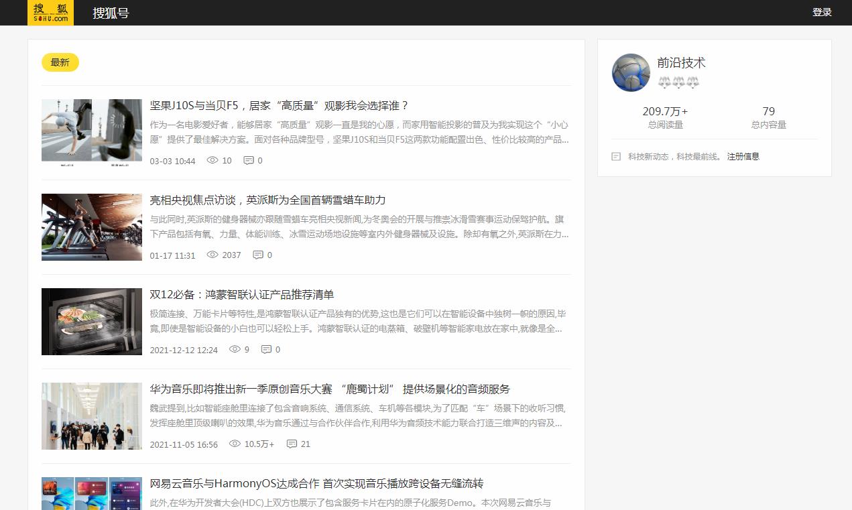Click timestamp 2021-12-12 12:24
The height and width of the screenshot is (510, 852).
click(184, 350)
